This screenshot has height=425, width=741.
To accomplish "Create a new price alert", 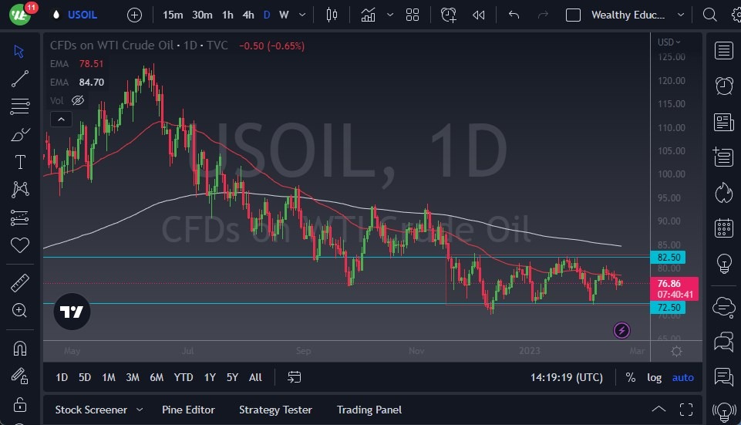I will (449, 15).
